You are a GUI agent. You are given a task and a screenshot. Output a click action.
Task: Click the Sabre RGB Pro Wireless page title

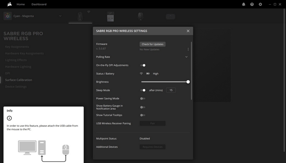pos(23,36)
